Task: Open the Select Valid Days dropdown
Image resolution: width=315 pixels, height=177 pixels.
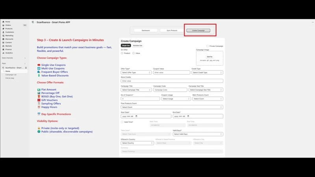Action: [x=198, y=134]
